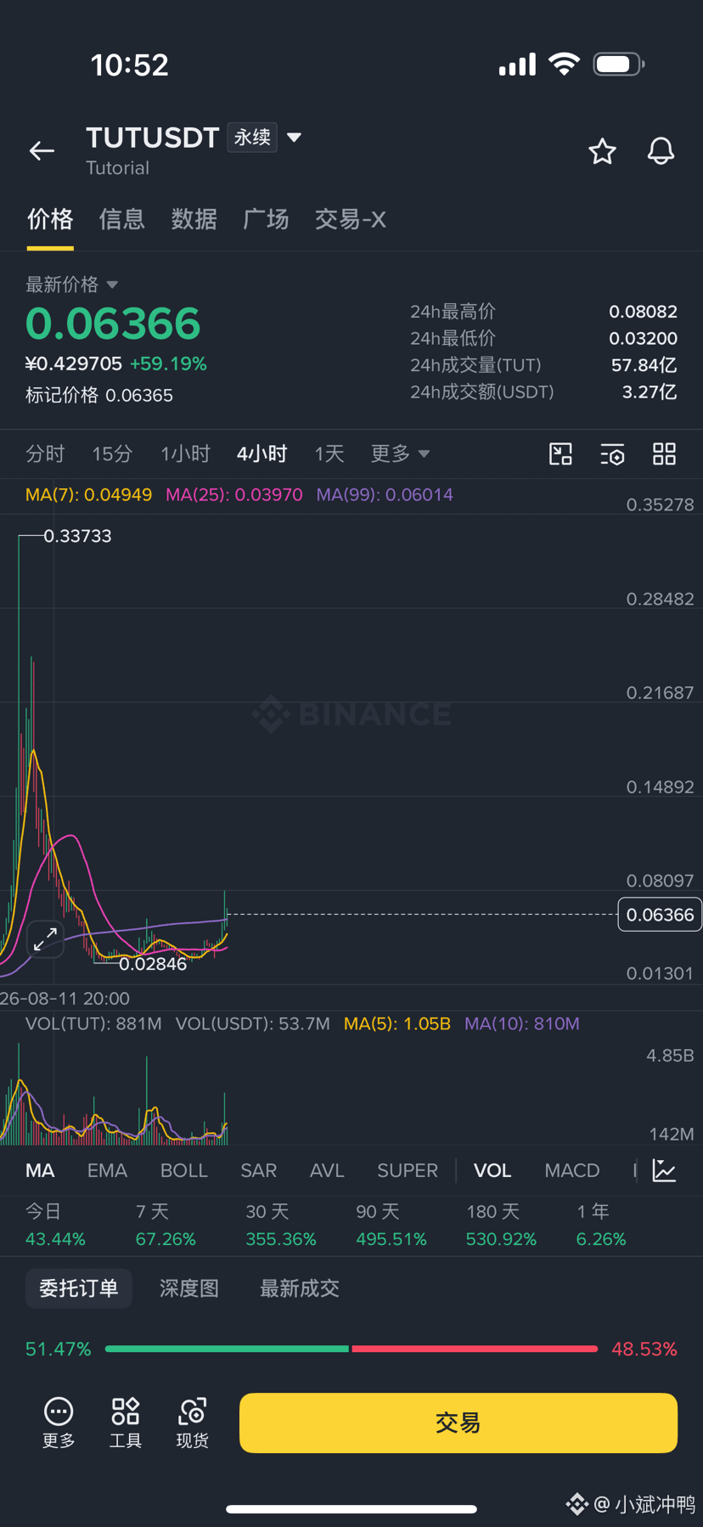Tap the MA(25): 0.03970 legend value
The image size is (703, 1527).
tap(233, 494)
